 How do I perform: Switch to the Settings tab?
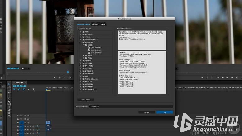point(95,24)
